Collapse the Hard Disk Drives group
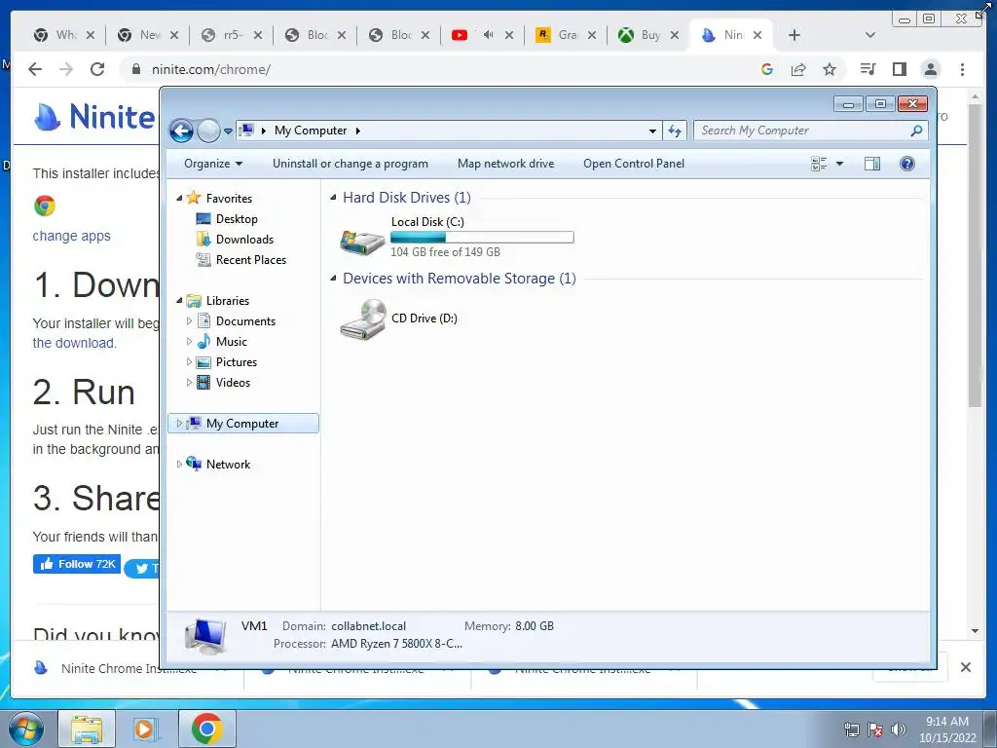The width and height of the screenshot is (997, 748). coord(333,198)
